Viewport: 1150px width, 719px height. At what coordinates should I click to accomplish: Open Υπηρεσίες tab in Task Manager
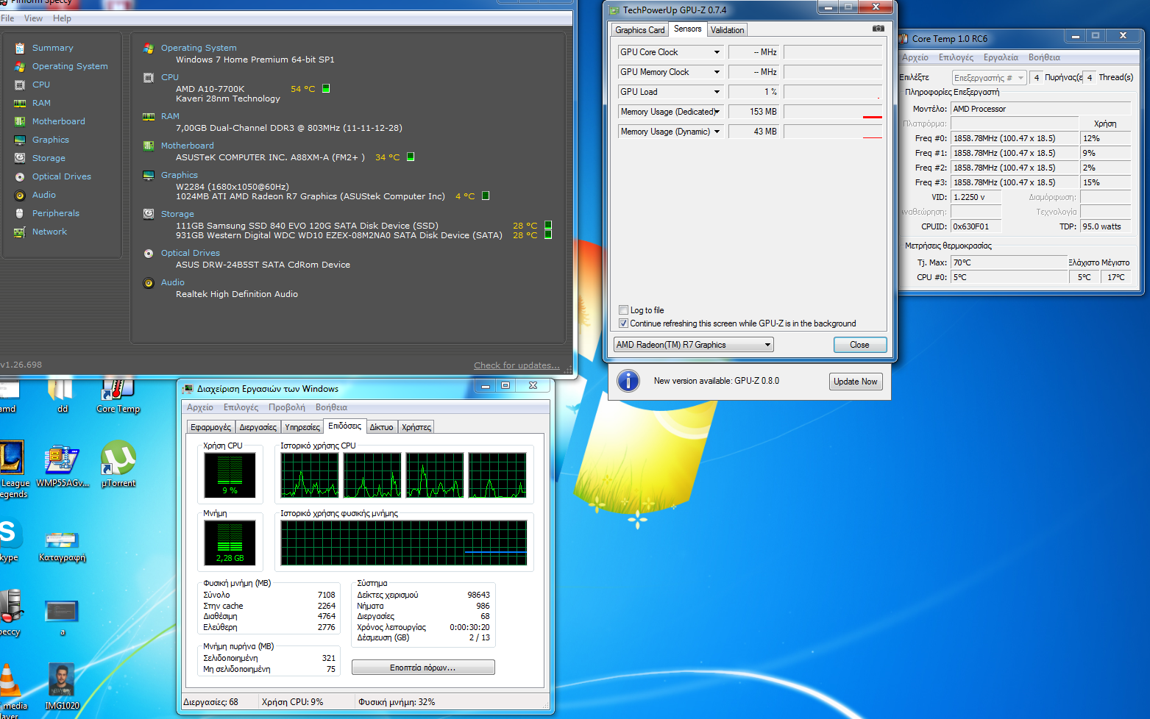(x=302, y=427)
